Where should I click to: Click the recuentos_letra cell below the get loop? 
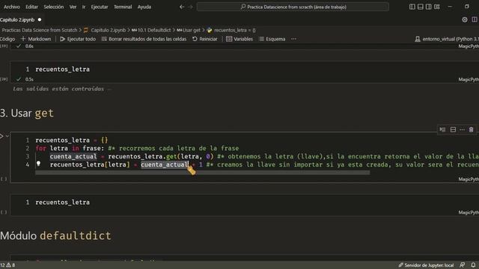point(63,202)
